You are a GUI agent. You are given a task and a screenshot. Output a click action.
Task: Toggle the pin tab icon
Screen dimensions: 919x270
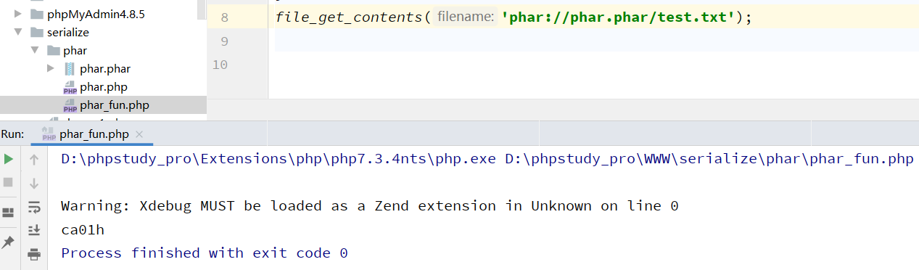(9, 242)
